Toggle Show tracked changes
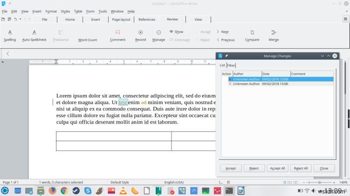This screenshot has height=196, width=350. [x=176, y=32]
